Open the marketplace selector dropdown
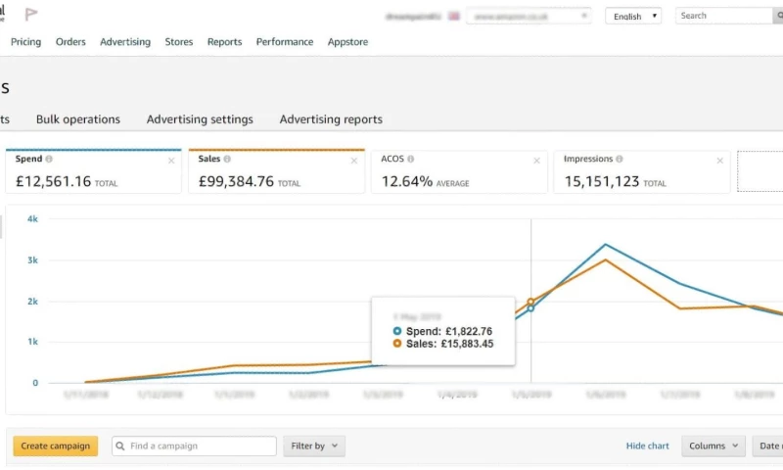The width and height of the screenshot is (783, 470). tap(529, 16)
